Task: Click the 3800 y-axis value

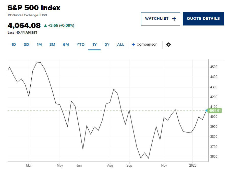Action: (214, 137)
